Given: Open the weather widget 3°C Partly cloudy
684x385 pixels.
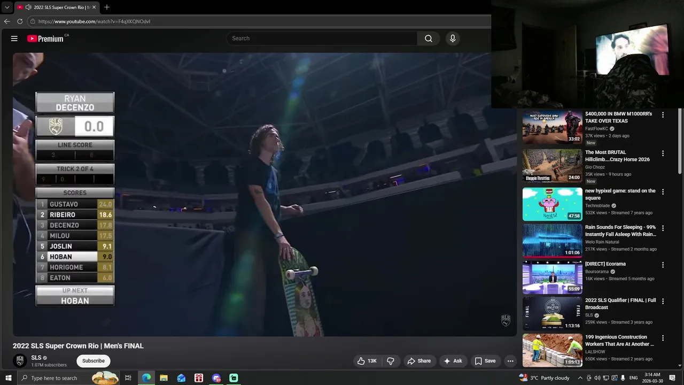Looking at the screenshot, I should click(x=544, y=378).
